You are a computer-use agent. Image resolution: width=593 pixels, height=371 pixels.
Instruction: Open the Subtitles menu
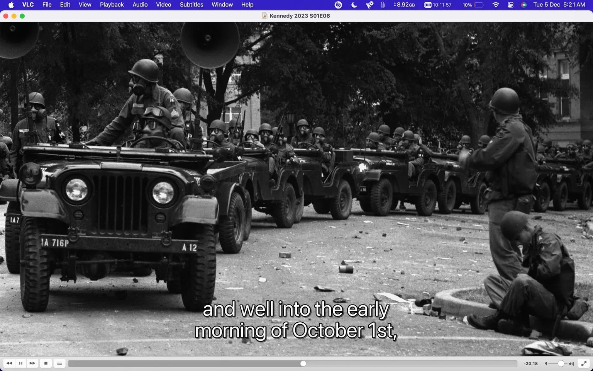[191, 5]
